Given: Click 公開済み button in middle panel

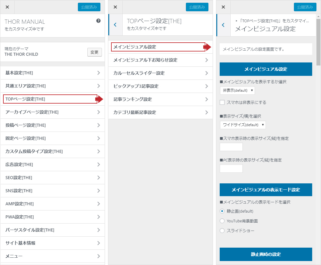Looking at the screenshot, I should (197, 7).
